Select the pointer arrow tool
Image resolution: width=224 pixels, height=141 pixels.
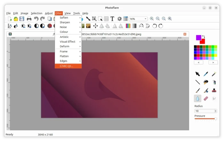coord(197,74)
